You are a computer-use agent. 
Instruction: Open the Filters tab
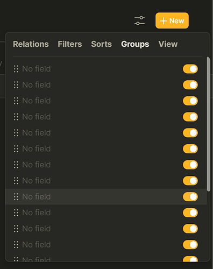click(70, 44)
